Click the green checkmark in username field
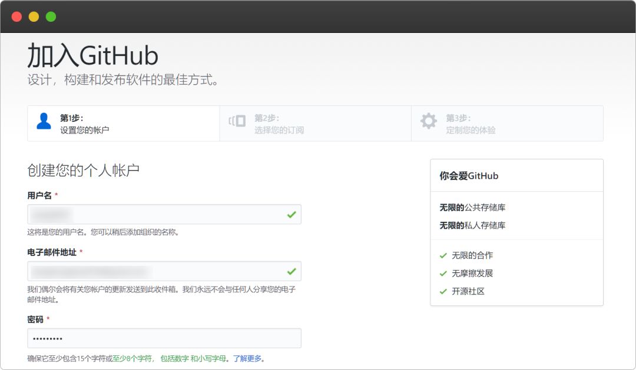Image resolution: width=636 pixels, height=370 pixels. click(291, 214)
